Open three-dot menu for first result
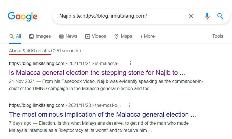Viewport: 232px width, 139px height. (130, 63)
